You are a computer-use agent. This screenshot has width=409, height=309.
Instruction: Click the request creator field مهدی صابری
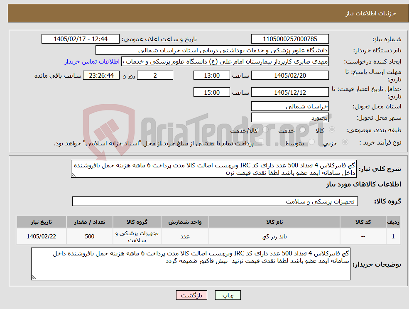click(225, 61)
